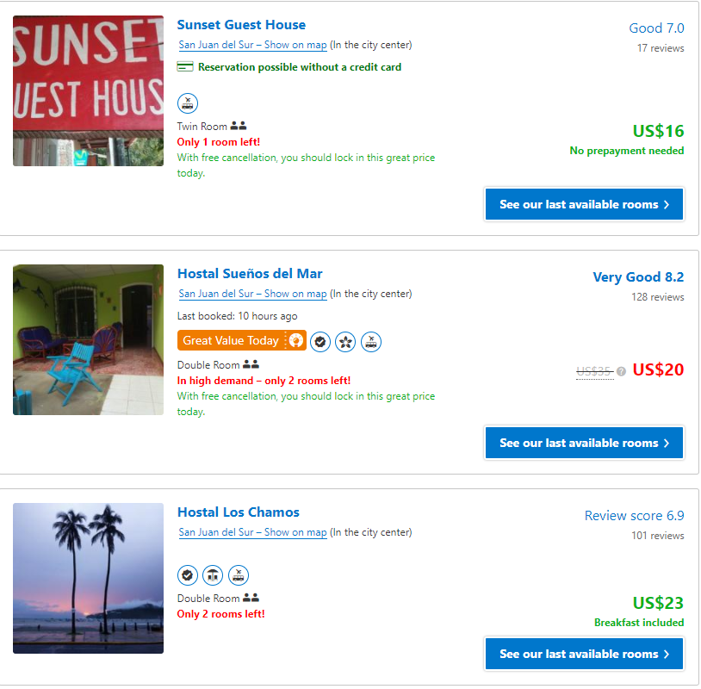See last available rooms for Hostal Los Chamos
701x689 pixels.
pyautogui.click(x=584, y=654)
